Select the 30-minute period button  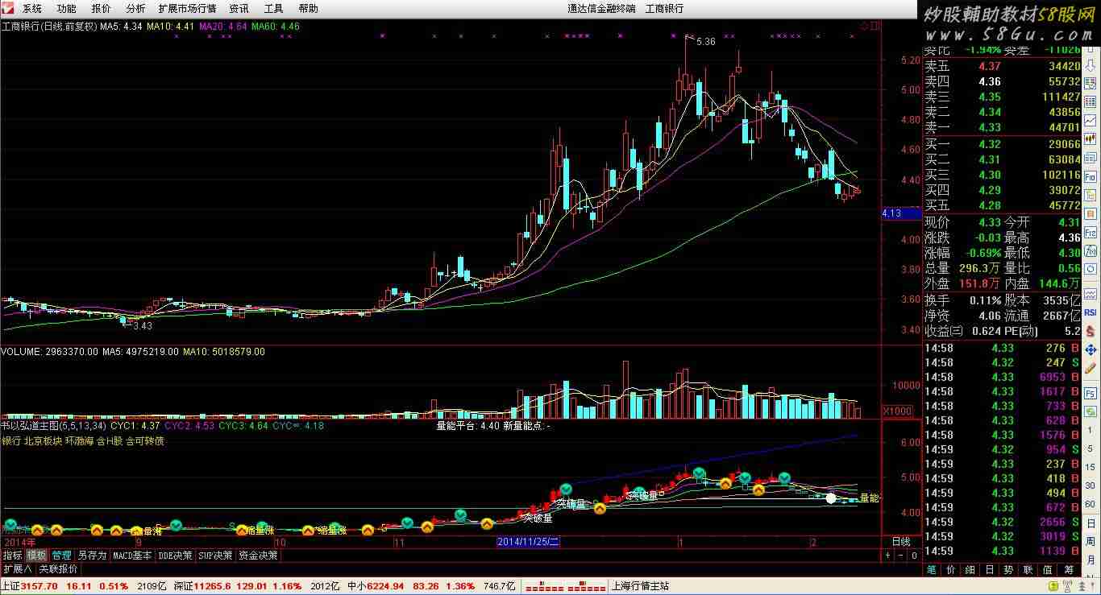tap(1091, 486)
